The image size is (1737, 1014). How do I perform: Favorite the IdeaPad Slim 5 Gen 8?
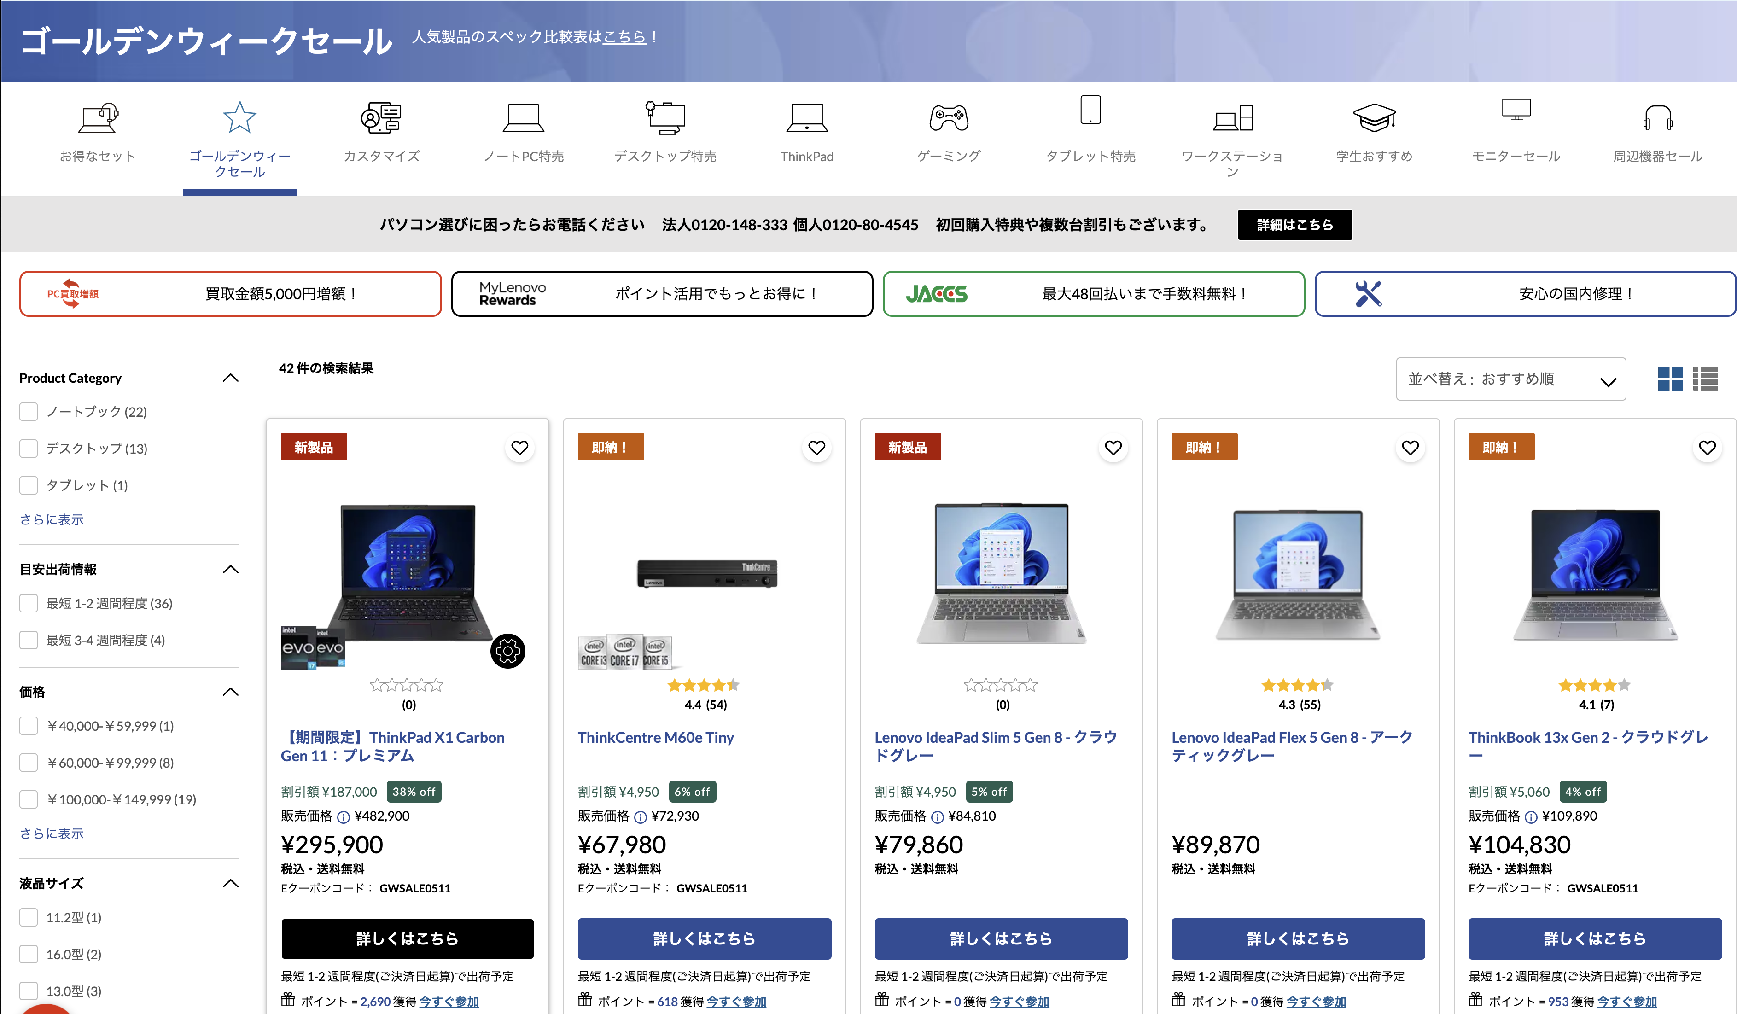[x=1113, y=448]
